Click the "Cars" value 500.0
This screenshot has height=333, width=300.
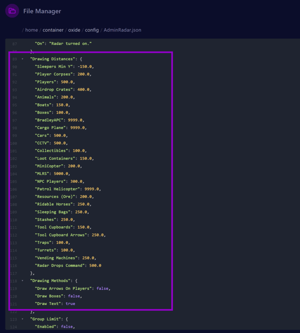coord(60,135)
